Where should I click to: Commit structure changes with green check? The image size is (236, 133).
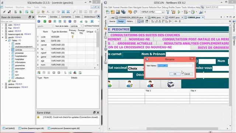pos(45,21)
